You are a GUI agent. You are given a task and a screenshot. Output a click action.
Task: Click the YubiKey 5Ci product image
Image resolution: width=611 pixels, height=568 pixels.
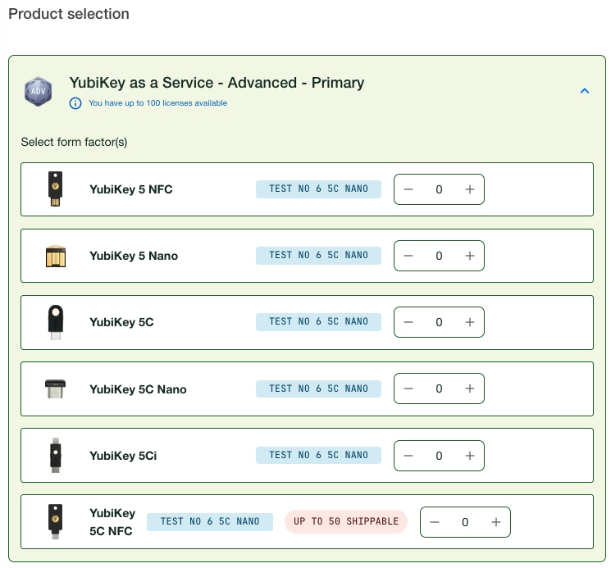[55, 456]
